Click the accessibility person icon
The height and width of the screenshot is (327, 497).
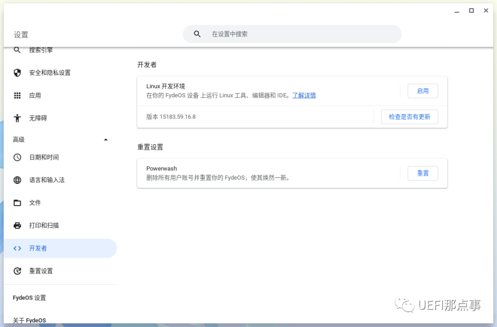(17, 118)
